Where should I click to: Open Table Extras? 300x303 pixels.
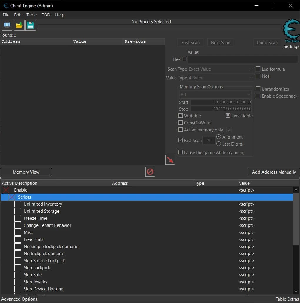click(x=287, y=299)
